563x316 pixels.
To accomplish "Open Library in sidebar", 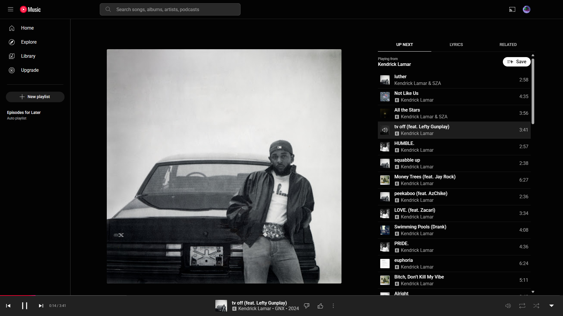I will click(35, 56).
